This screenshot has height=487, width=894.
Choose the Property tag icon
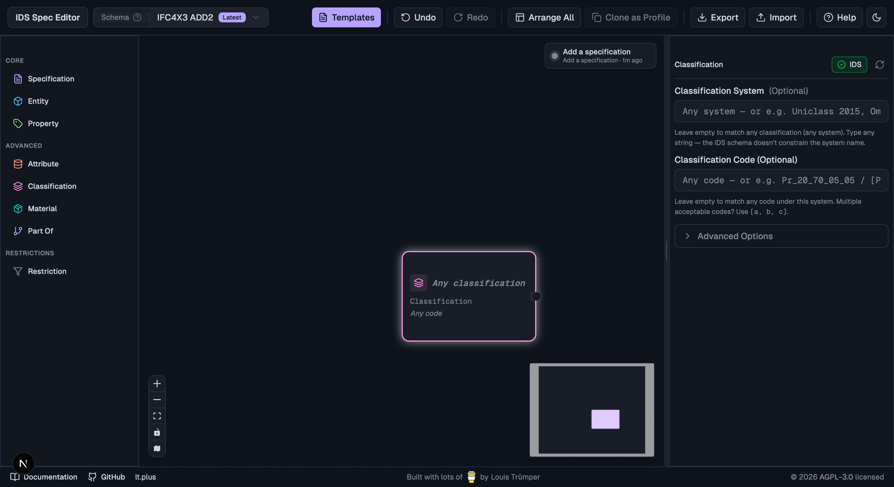click(x=18, y=123)
